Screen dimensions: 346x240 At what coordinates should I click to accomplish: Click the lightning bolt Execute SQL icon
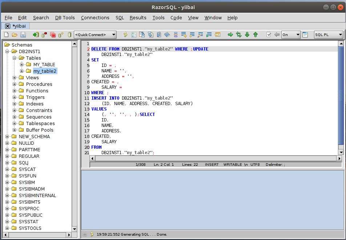tap(125, 35)
